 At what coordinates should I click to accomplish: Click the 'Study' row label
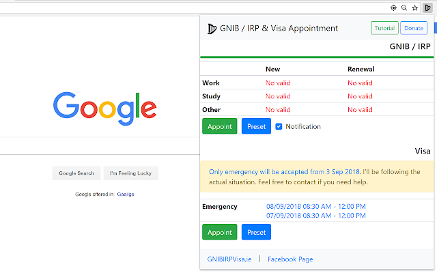coord(211,96)
